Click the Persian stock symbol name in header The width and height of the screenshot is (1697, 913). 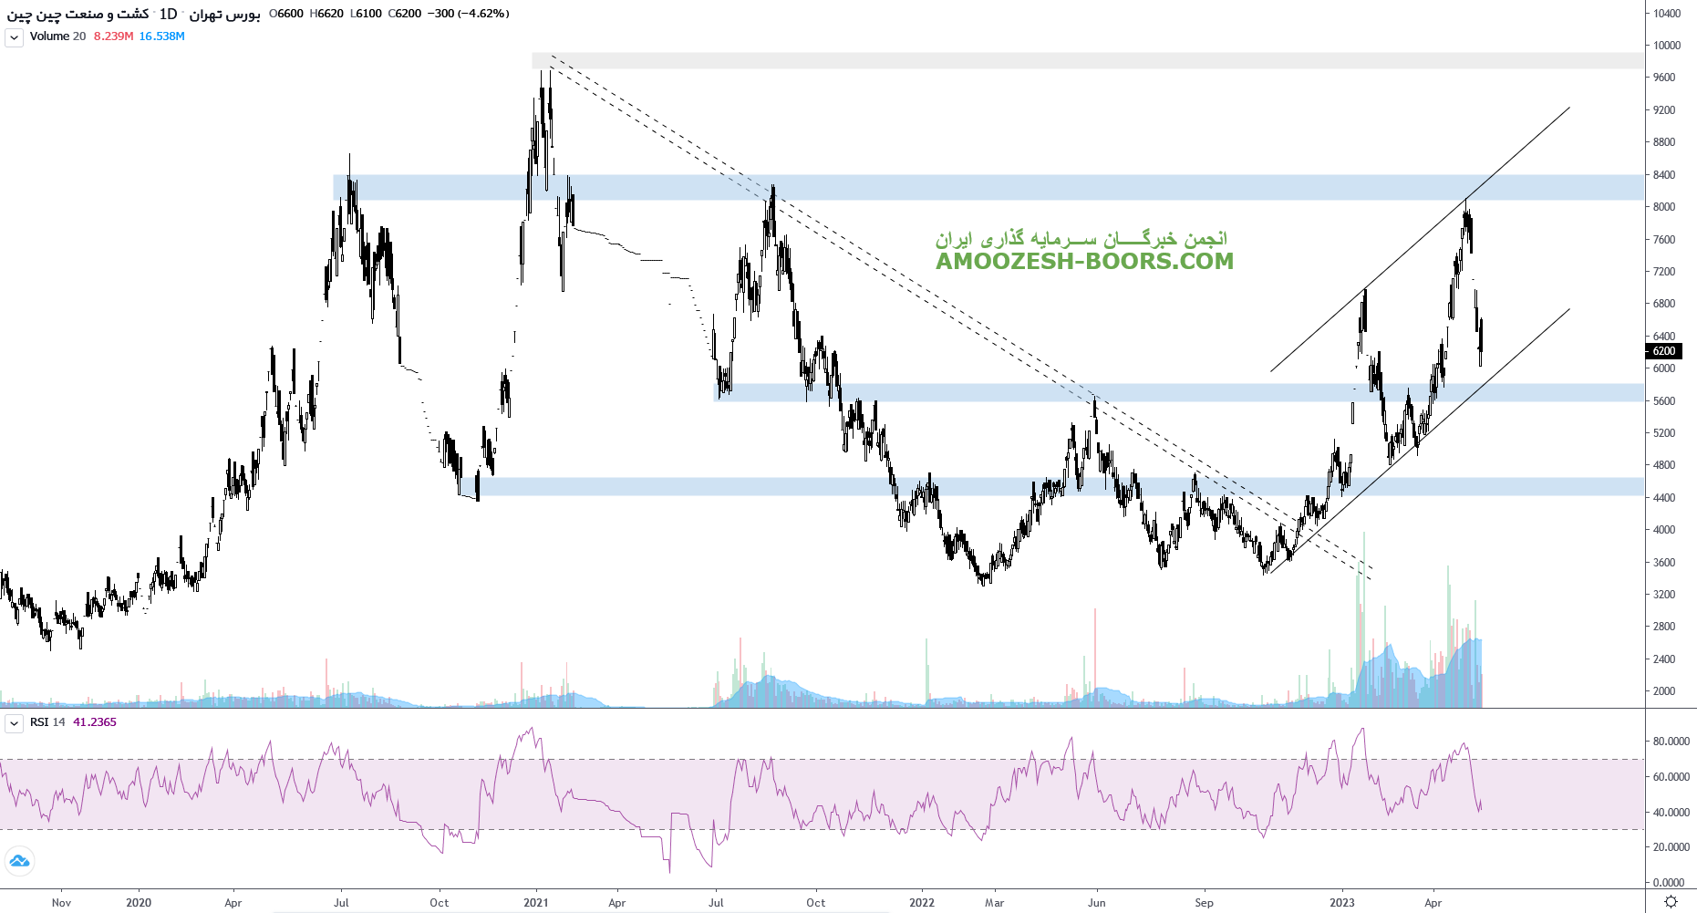click(x=78, y=14)
